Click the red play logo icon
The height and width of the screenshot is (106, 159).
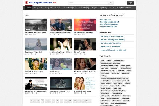pos(26,3)
